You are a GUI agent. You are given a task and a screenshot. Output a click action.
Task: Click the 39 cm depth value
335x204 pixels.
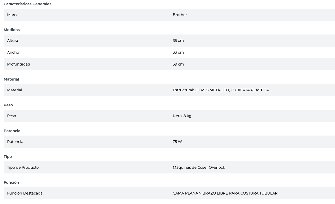[178, 64]
